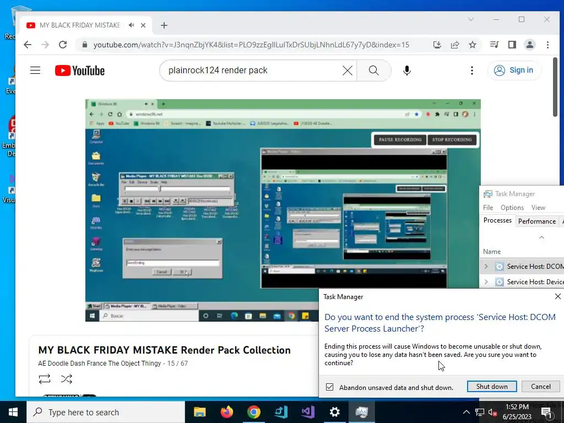The width and height of the screenshot is (564, 423).
Task: Toggle the playlist shuffle icon
Action: coord(67,379)
